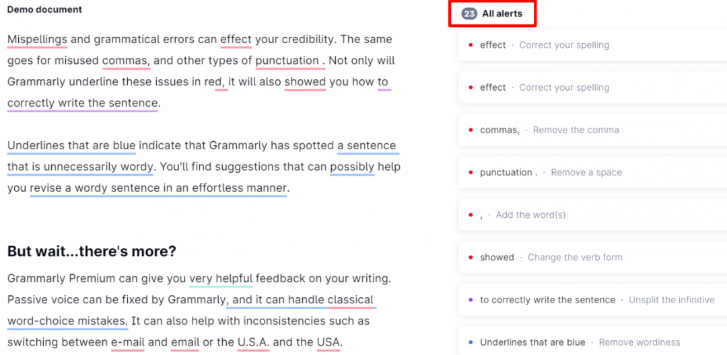Click the heading 'But wait...there's more?'
This screenshot has width=727, height=355.
[x=92, y=251]
